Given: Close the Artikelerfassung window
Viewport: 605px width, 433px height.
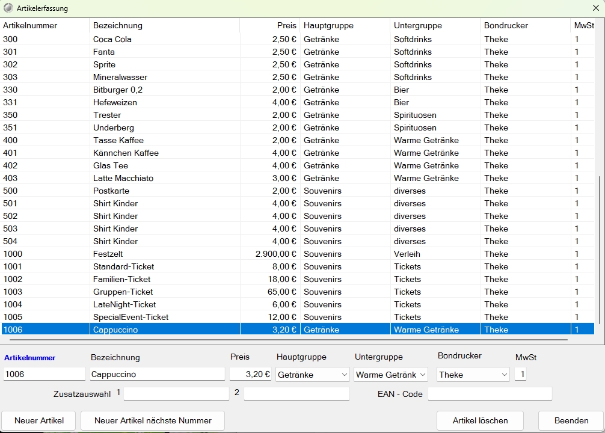Looking at the screenshot, I should [596, 8].
